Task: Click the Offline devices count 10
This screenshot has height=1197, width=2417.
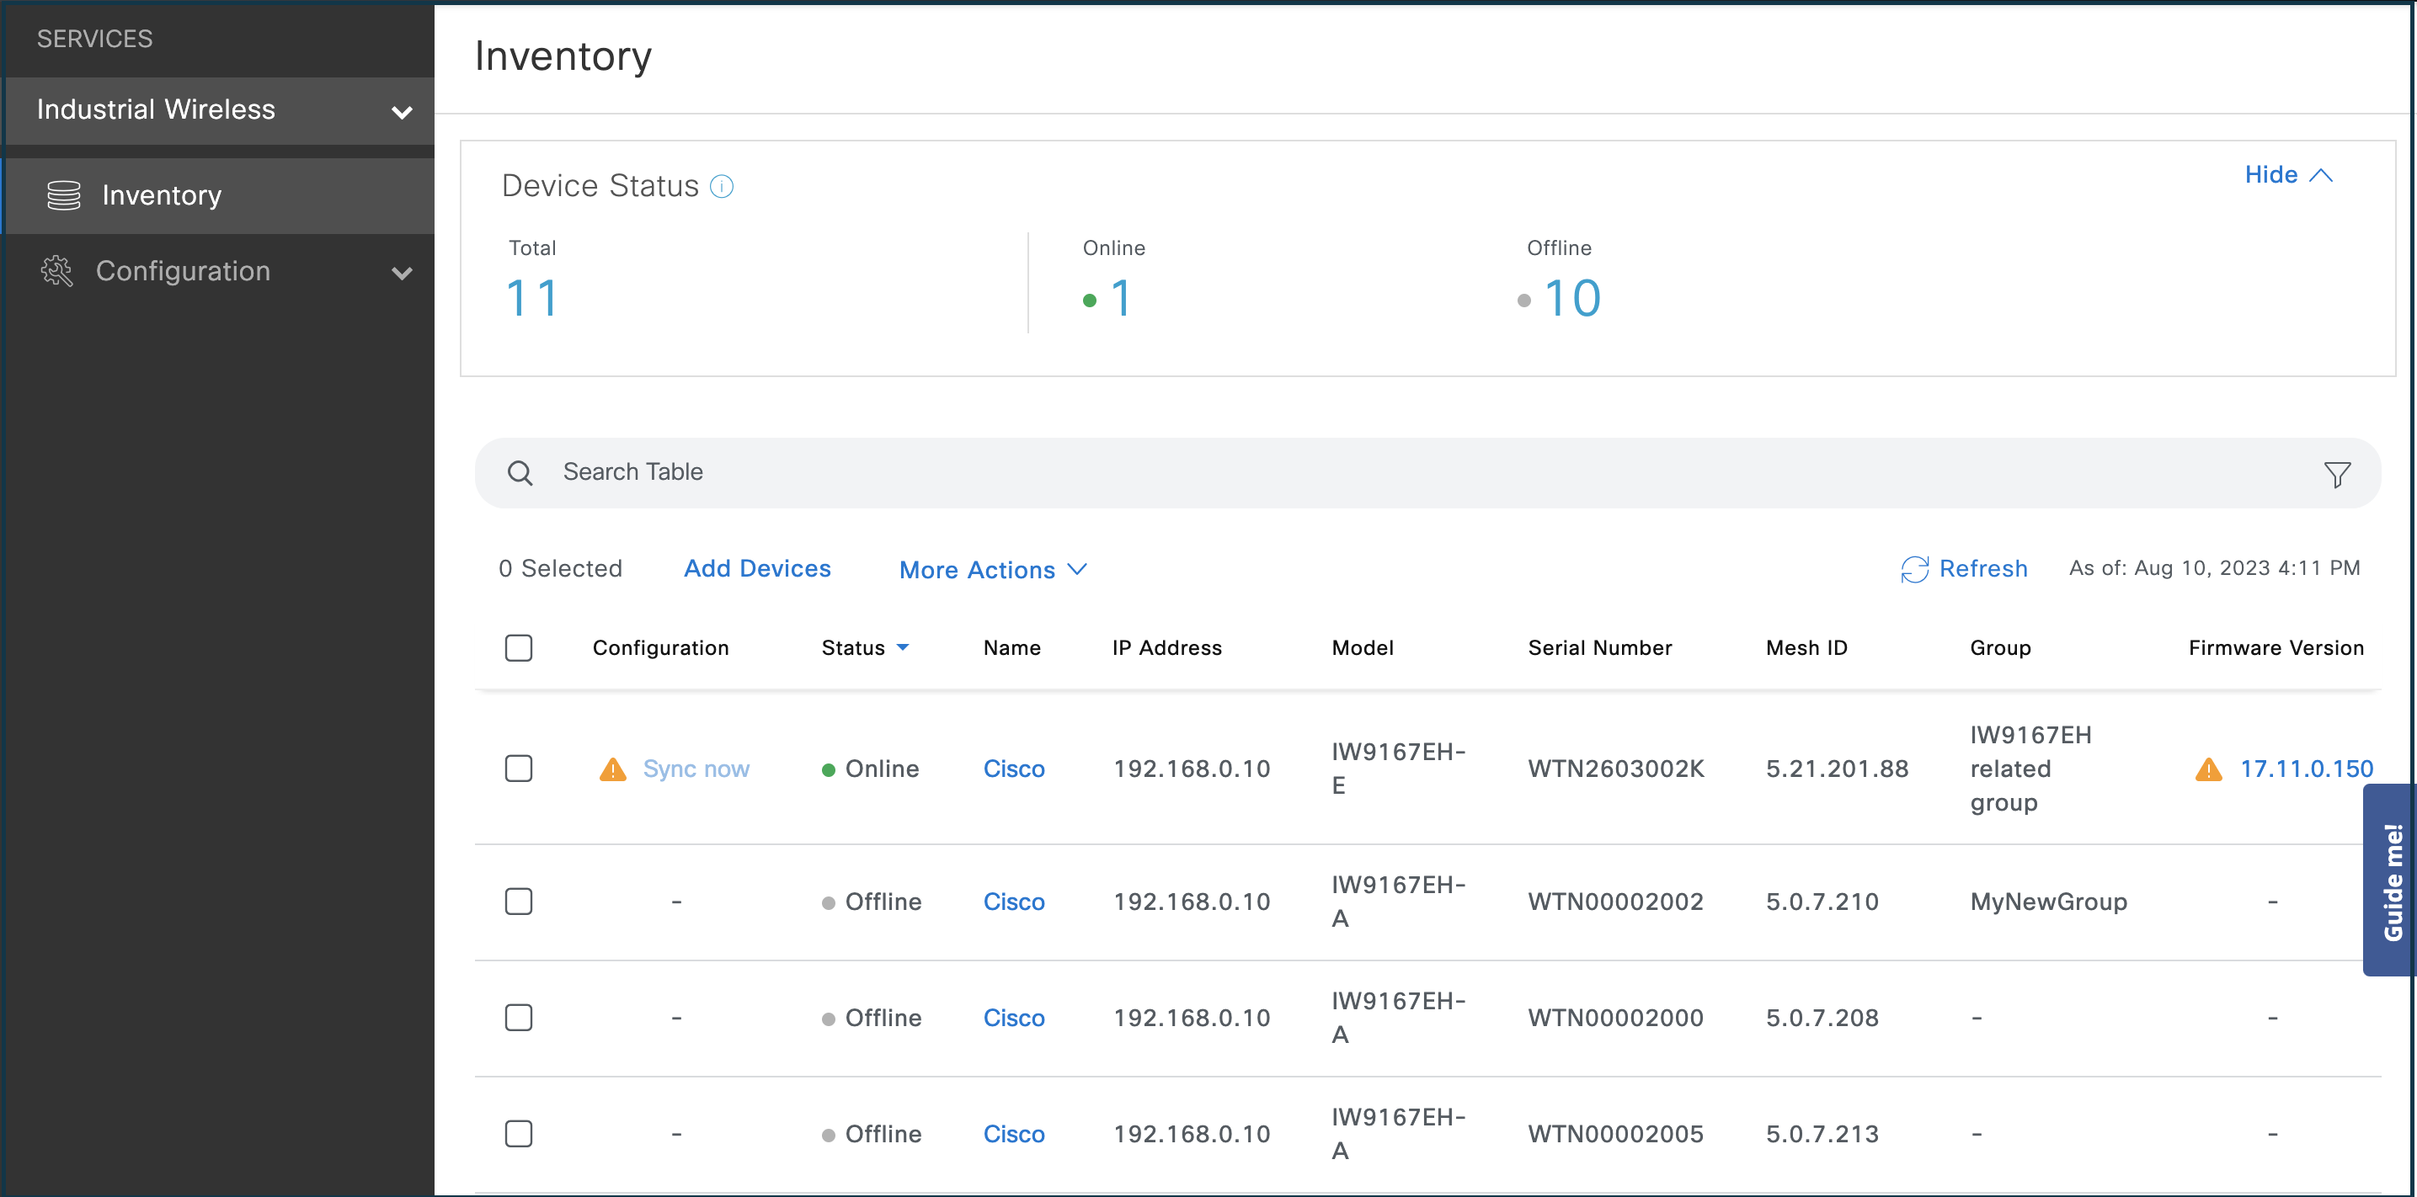Action: pyautogui.click(x=1572, y=298)
